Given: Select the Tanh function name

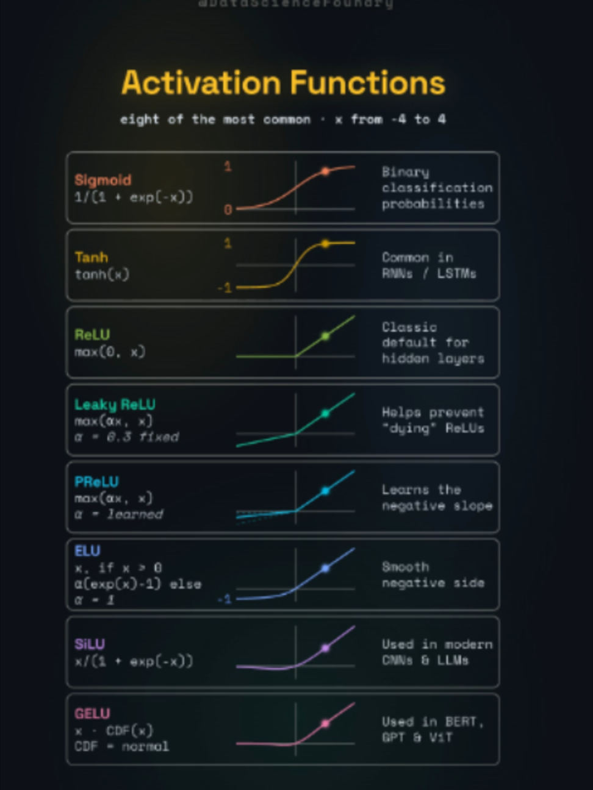Looking at the screenshot, I should (91, 257).
